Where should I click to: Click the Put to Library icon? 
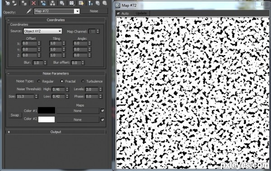click(x=62, y=3)
